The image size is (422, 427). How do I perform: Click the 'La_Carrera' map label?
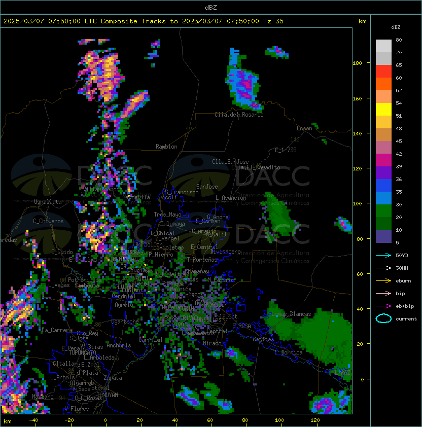pyautogui.click(x=57, y=330)
